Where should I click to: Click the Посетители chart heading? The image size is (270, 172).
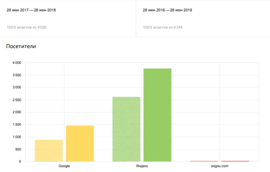(21, 46)
